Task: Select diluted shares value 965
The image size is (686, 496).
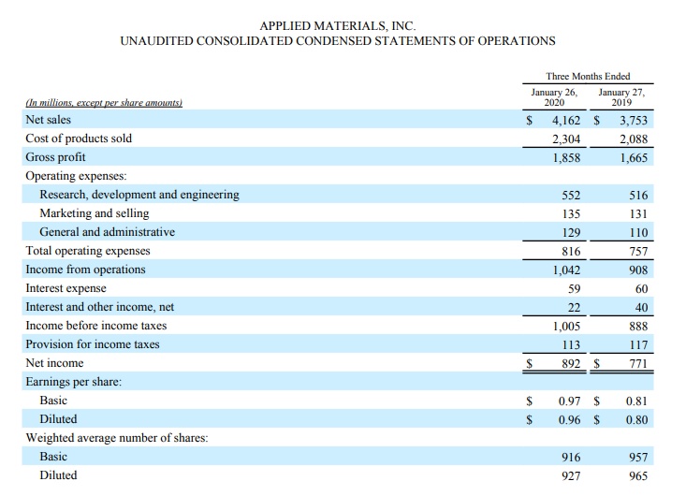Action: click(x=638, y=476)
